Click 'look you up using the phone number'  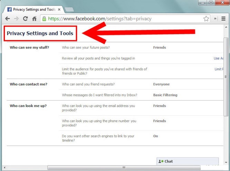pos(99,123)
